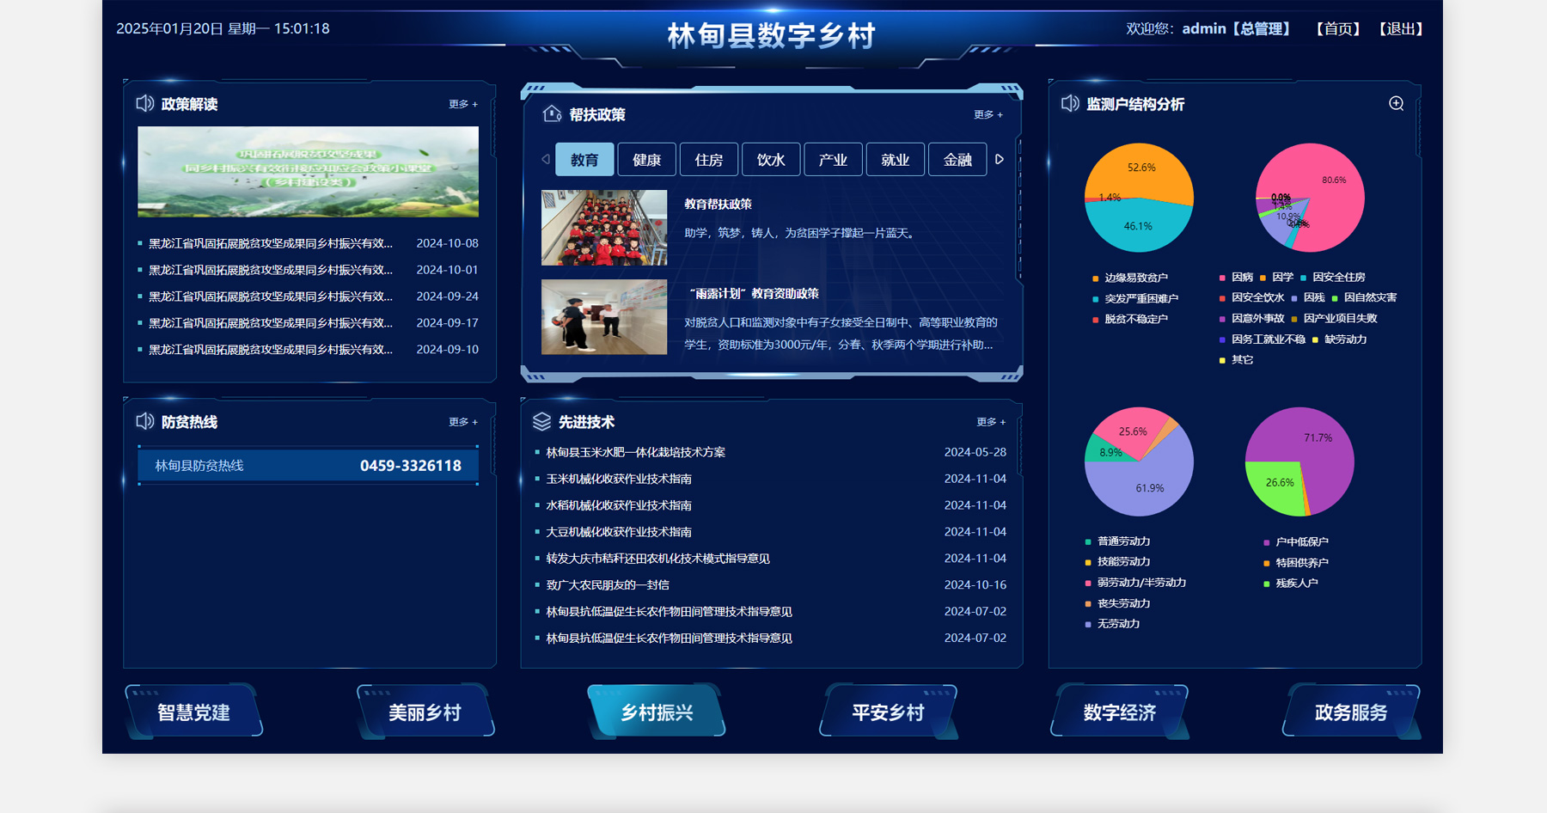
Task: Toggle 户中低保户 legend entry
Action: point(1300,541)
